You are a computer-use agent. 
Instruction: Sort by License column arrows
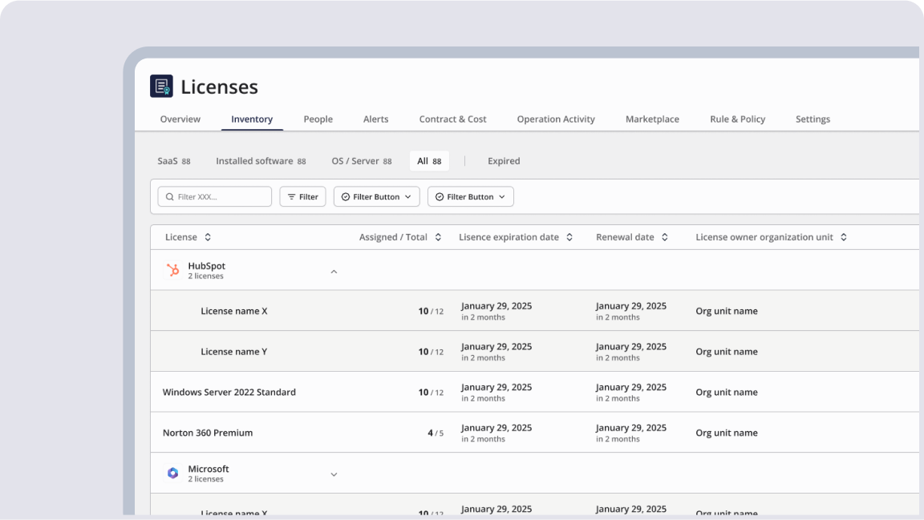point(208,237)
